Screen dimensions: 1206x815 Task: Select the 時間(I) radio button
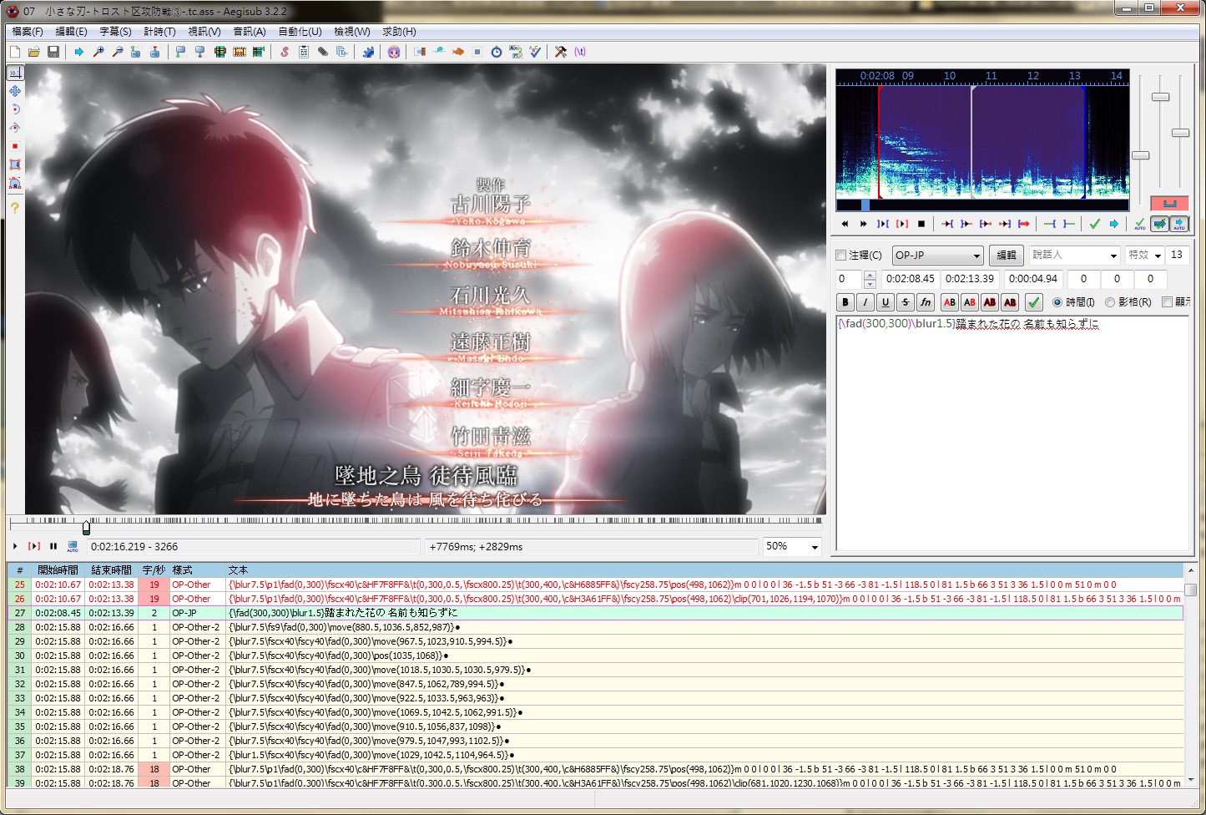1058,302
